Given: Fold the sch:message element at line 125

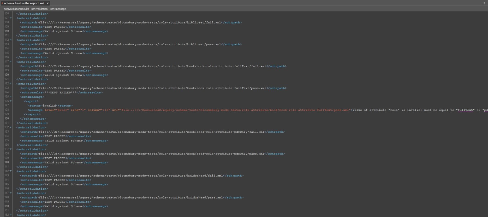Looking at the screenshot, I should (x=11, y=97).
